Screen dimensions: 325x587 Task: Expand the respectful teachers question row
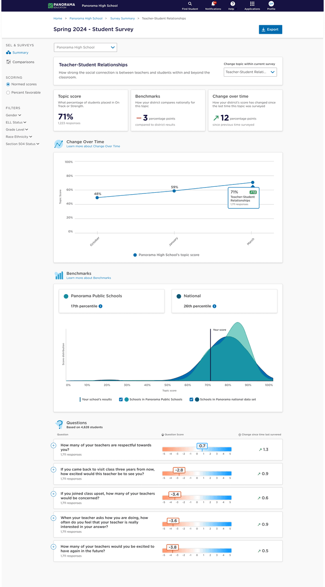tap(54, 445)
